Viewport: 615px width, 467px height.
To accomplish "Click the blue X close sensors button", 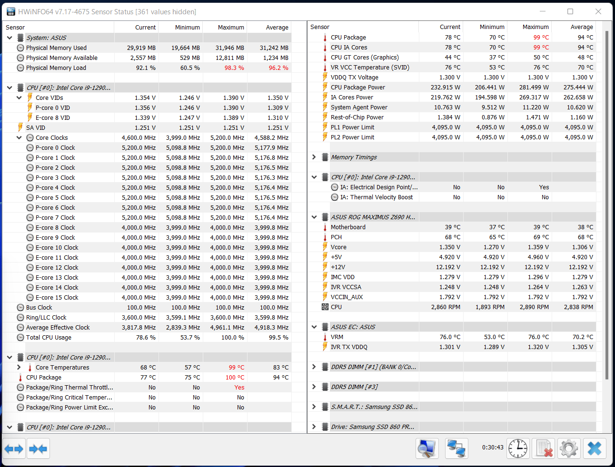I will point(595,448).
